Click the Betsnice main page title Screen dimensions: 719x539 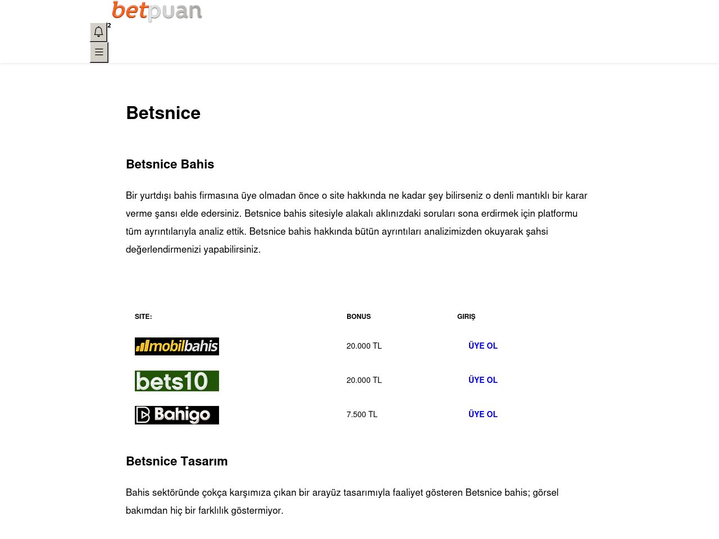click(x=163, y=113)
